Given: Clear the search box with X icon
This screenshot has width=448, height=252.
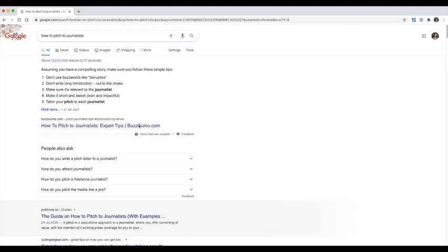Looking at the screenshot, I should (171, 36).
